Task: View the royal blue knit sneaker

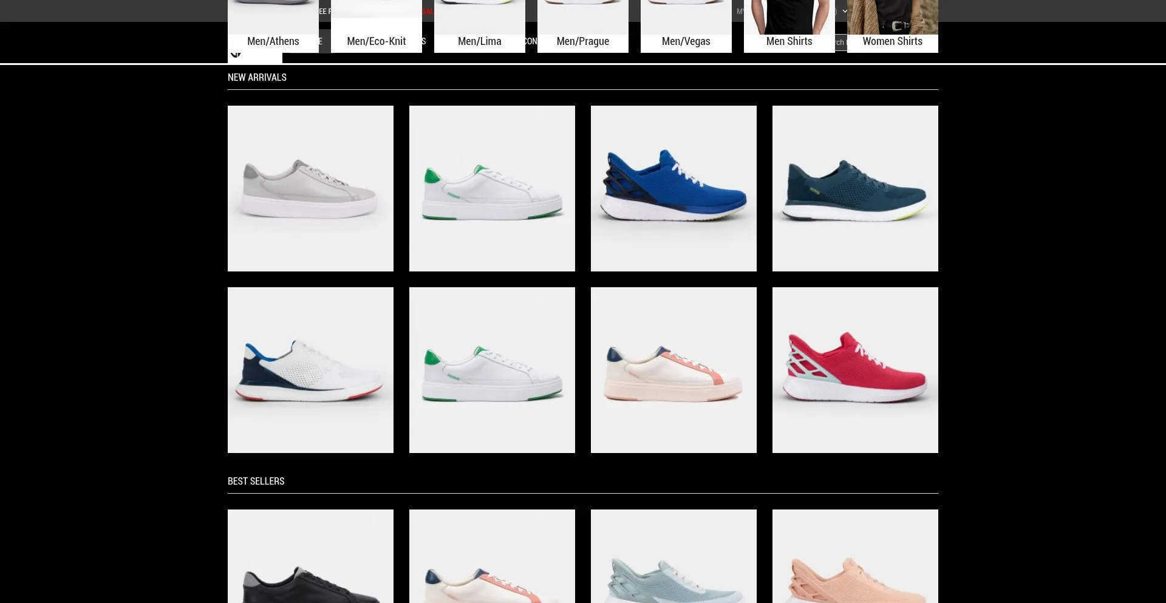Action: (673, 188)
